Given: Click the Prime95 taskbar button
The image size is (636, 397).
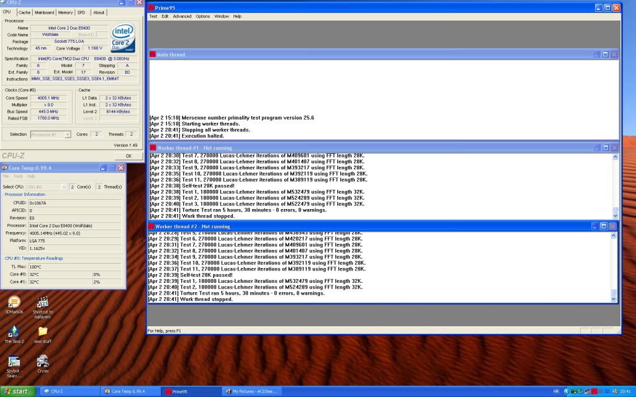Looking at the screenshot, I should coord(191,391).
